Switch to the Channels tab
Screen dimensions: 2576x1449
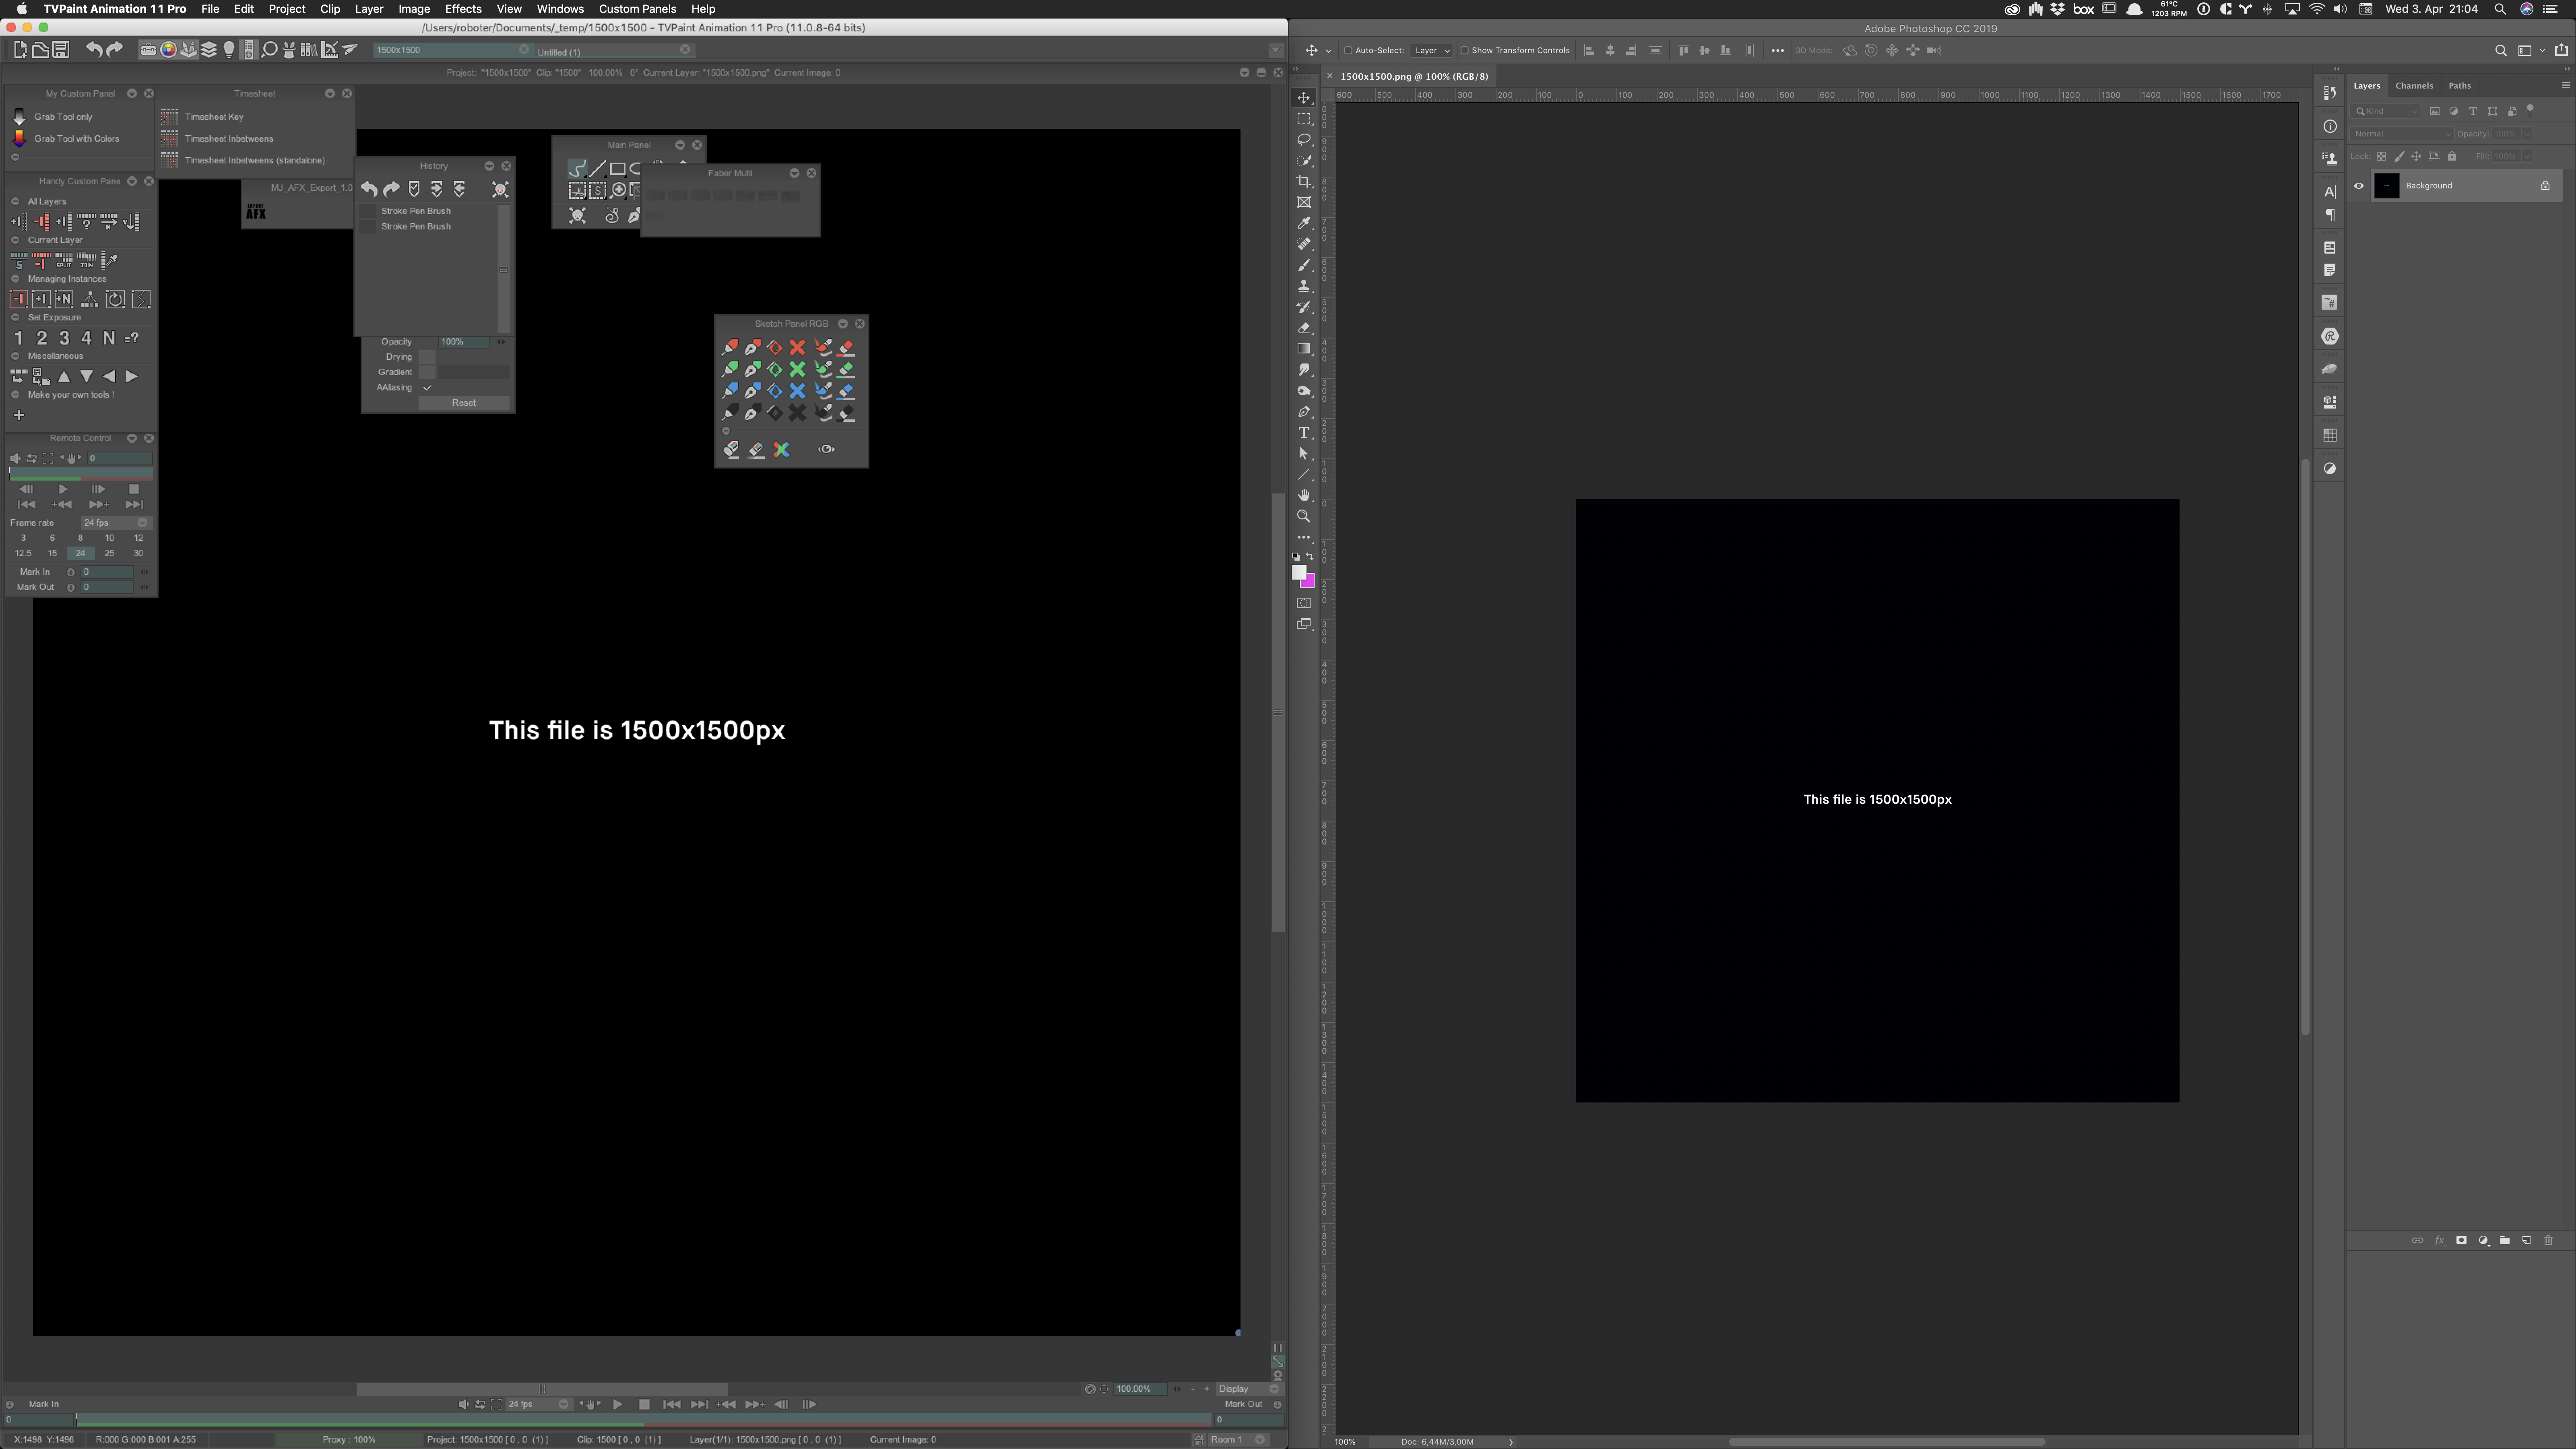2414,86
